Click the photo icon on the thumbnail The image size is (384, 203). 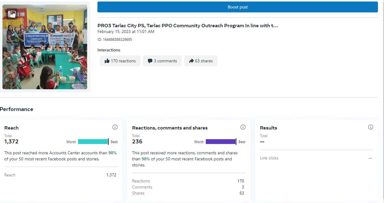[x=12, y=14]
